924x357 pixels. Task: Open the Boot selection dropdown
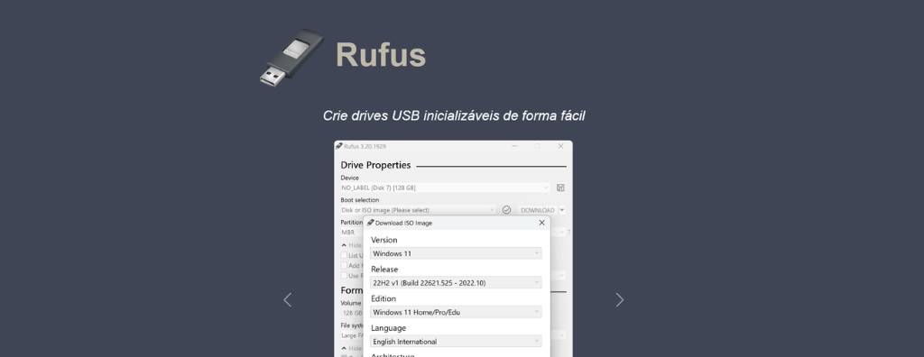[419, 210]
